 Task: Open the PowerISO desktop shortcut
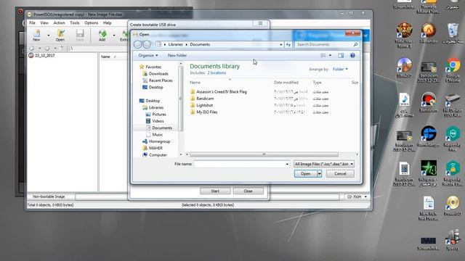pos(453,206)
